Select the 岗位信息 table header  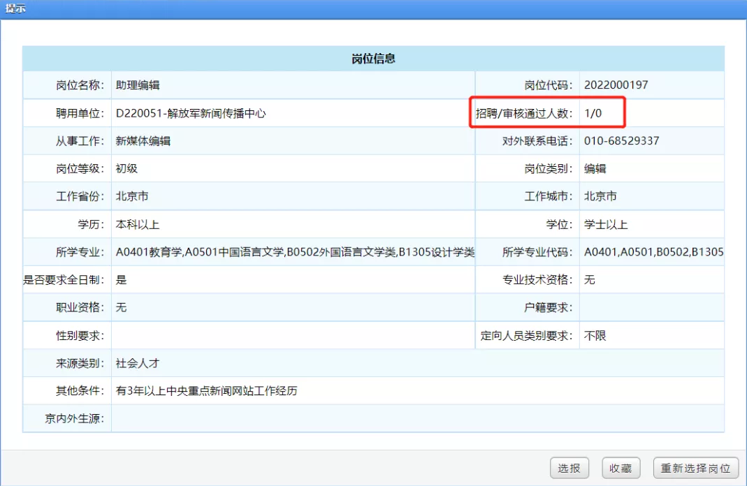[373, 59]
